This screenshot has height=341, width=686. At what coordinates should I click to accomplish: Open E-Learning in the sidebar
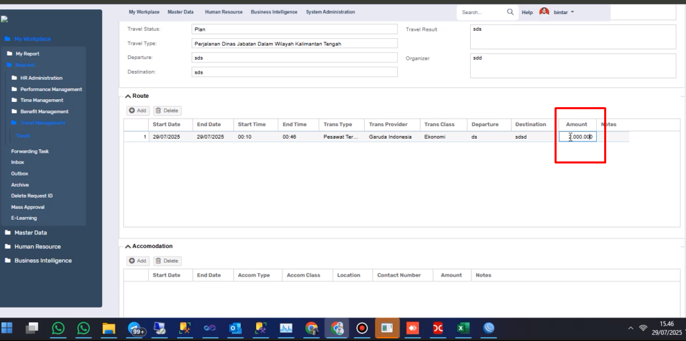coord(24,218)
